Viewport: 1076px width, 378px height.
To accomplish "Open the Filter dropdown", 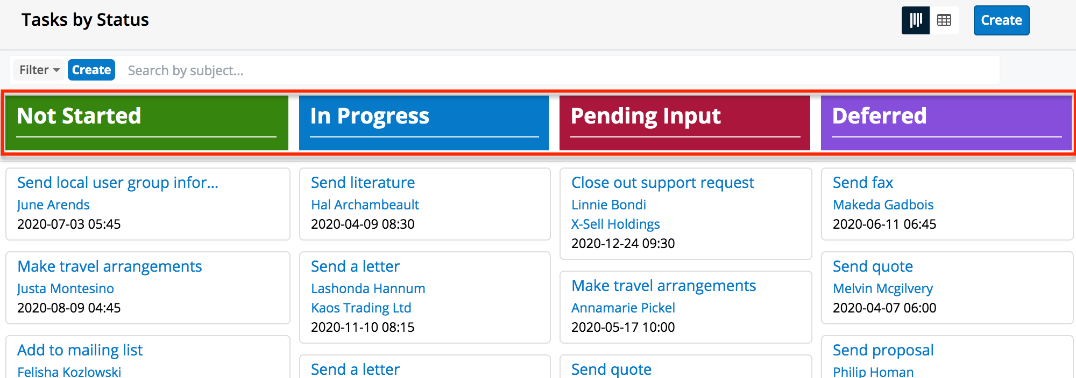I will click(39, 70).
